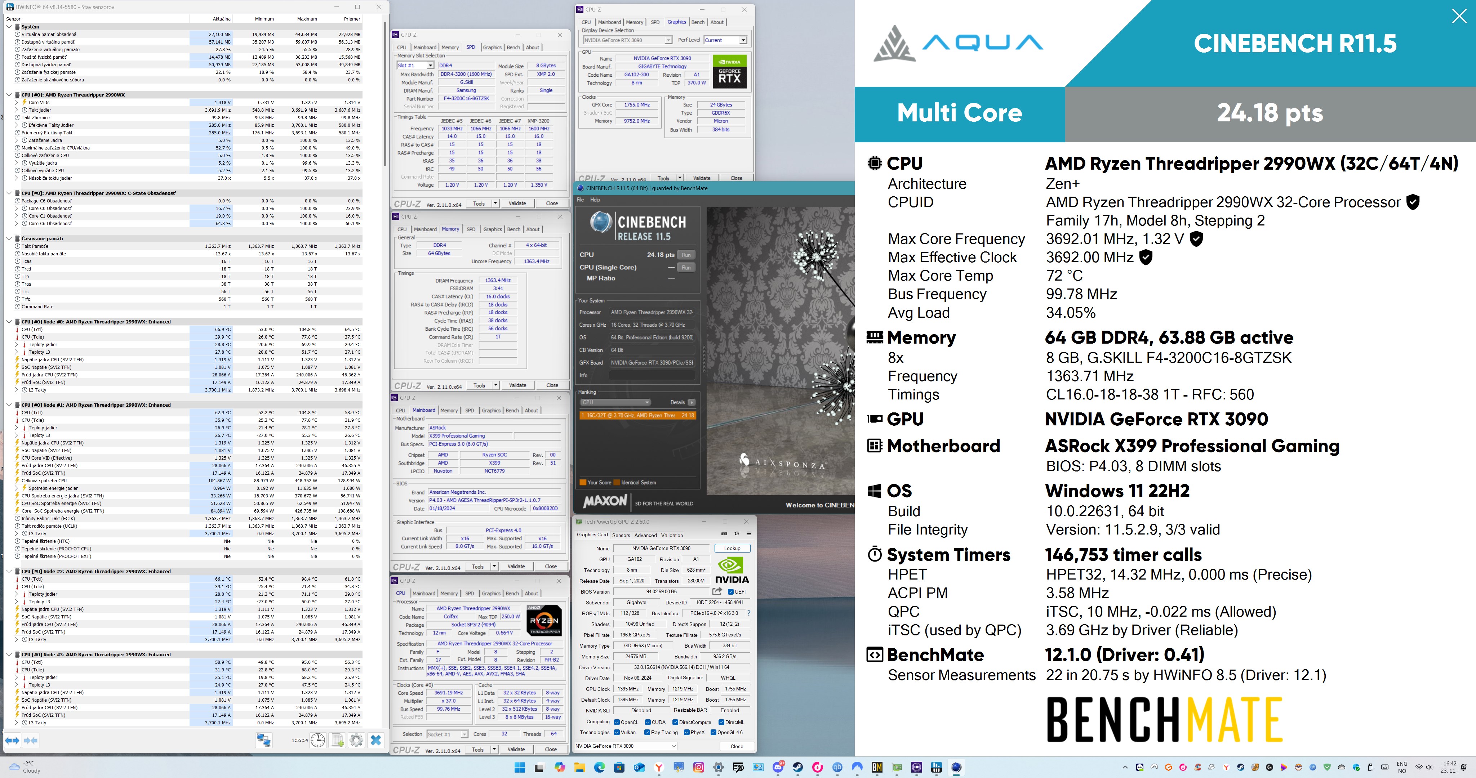This screenshot has height=778, width=1476.
Task: Click Close button in GPU-Z
Action: coord(737,746)
